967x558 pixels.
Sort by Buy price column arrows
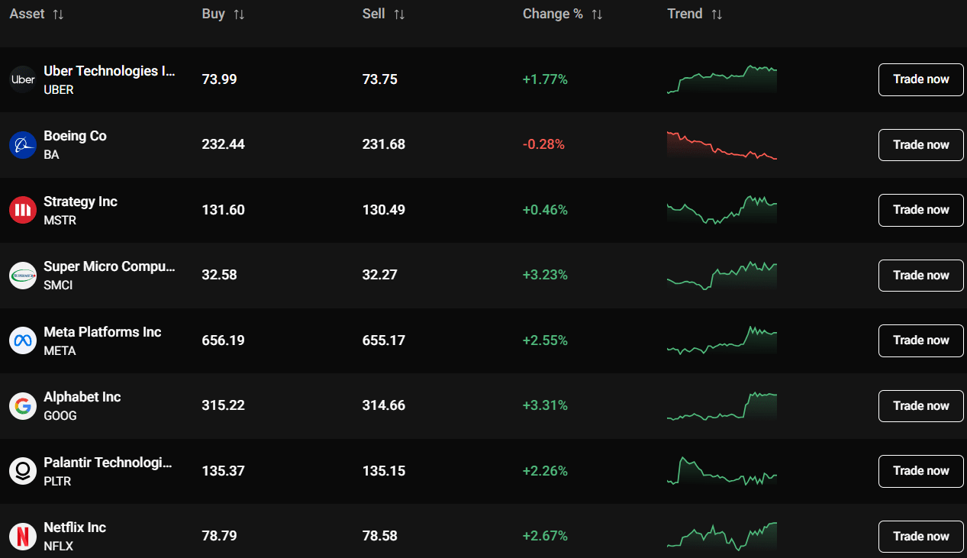pos(239,15)
